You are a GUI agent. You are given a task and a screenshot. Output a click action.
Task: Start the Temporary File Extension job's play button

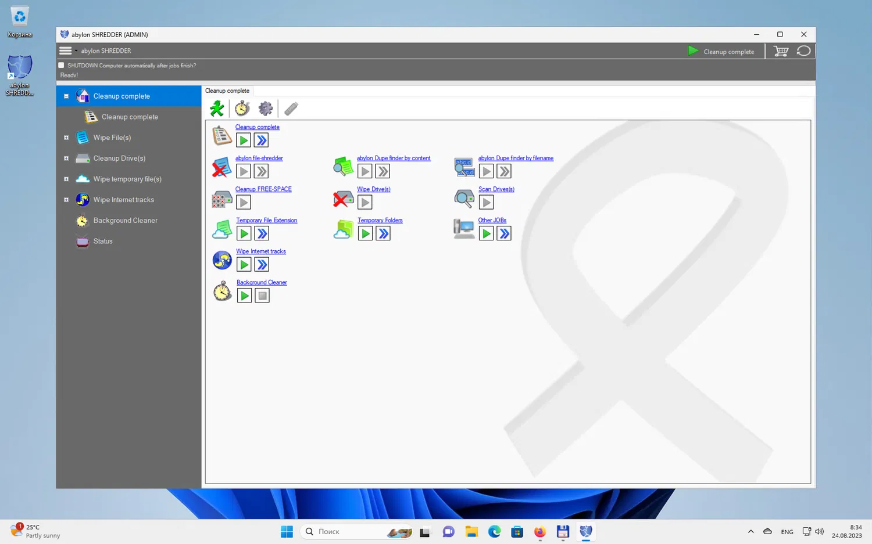(x=244, y=233)
